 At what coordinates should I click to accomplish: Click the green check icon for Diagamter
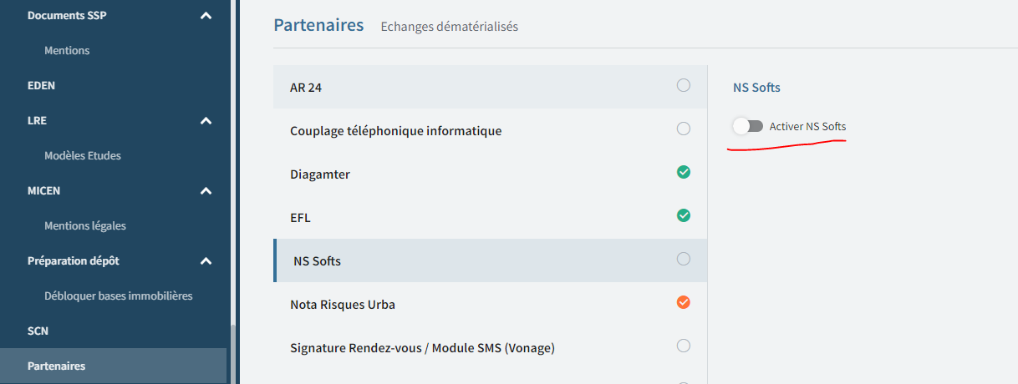[684, 172]
